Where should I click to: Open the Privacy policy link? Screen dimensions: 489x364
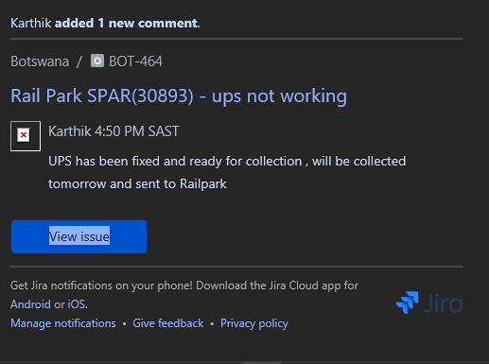pos(254,323)
